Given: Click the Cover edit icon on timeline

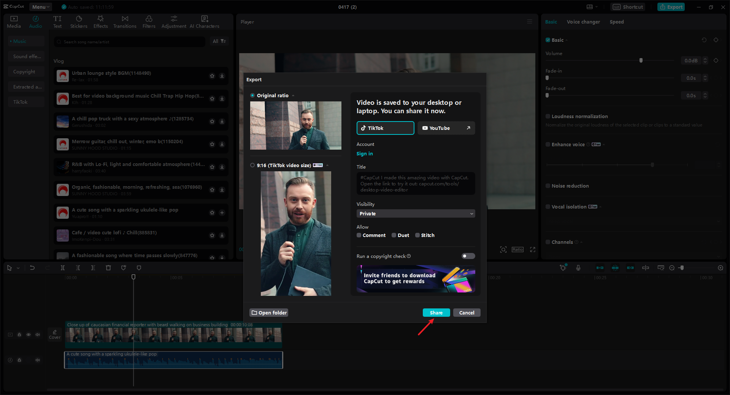Looking at the screenshot, I should point(55,334).
